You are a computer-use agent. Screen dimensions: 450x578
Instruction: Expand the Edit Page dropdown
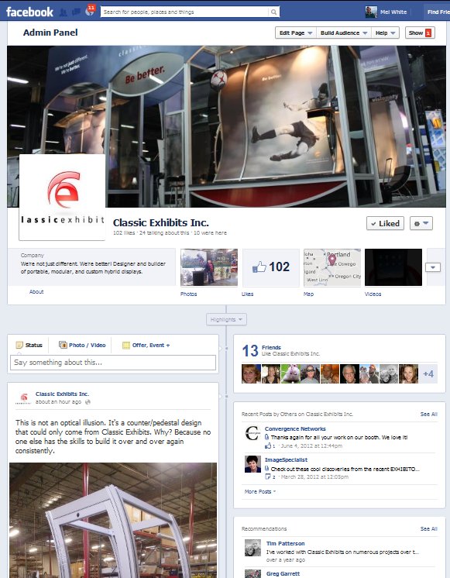tap(296, 33)
